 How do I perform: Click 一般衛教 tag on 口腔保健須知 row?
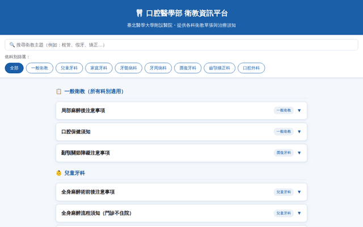(284, 132)
